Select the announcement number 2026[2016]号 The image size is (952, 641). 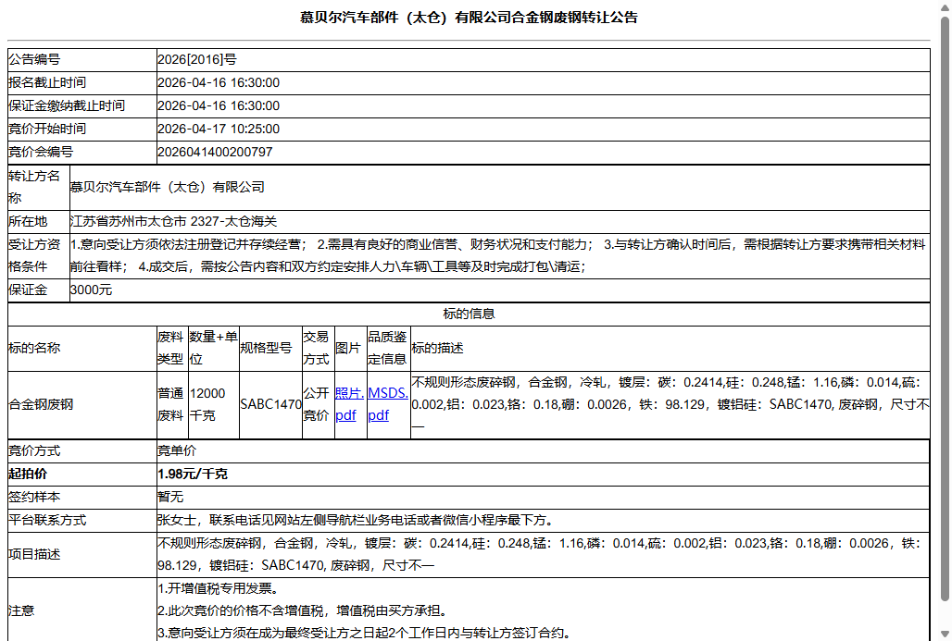[x=197, y=59]
